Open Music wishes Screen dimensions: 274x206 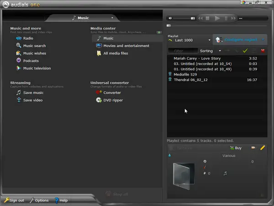(x=31, y=53)
